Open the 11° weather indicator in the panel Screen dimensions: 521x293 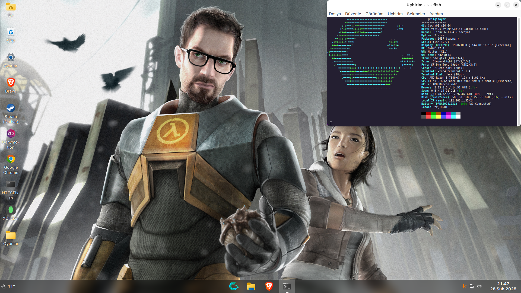pyautogui.click(x=8, y=286)
